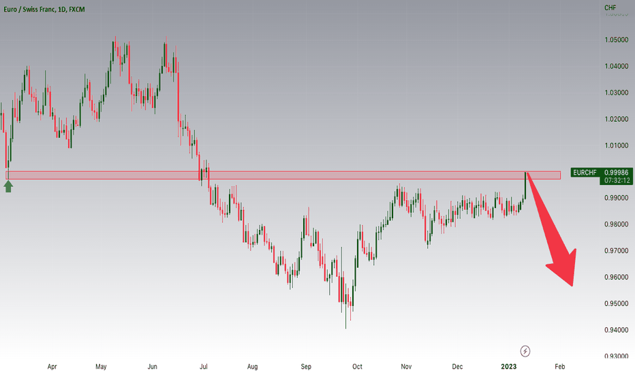This screenshot has width=635, height=374.
Task: Click the Nov label on time axis
Action: (406, 367)
